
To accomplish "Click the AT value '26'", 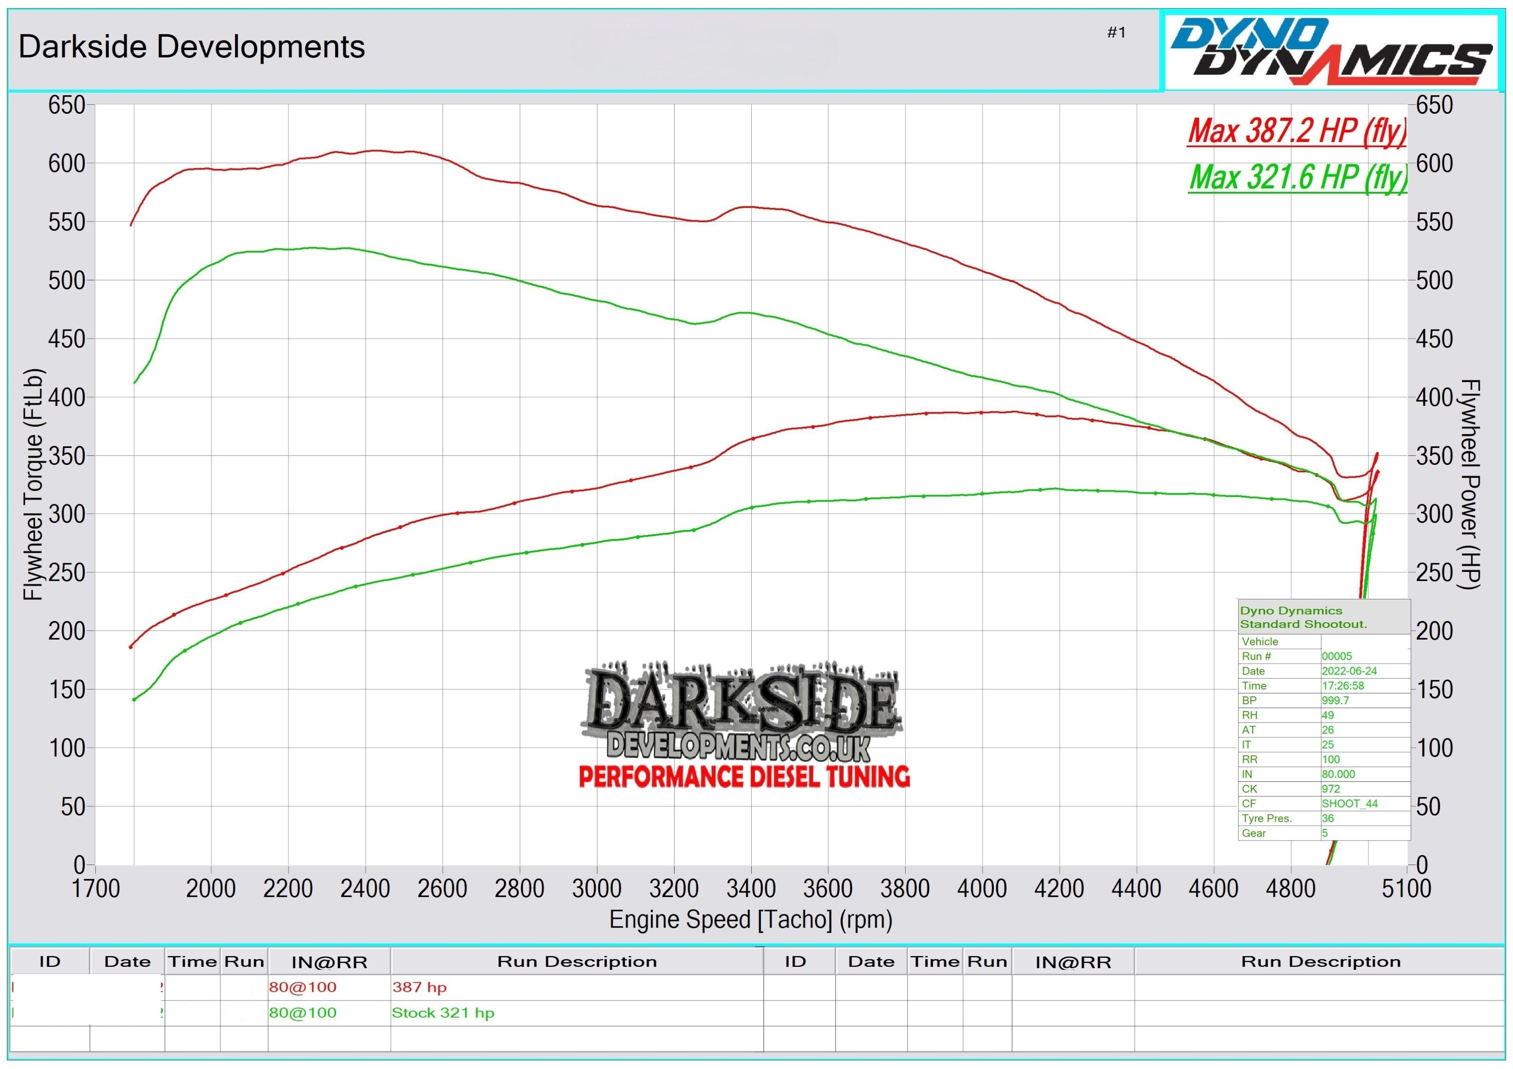I will point(1327,730).
